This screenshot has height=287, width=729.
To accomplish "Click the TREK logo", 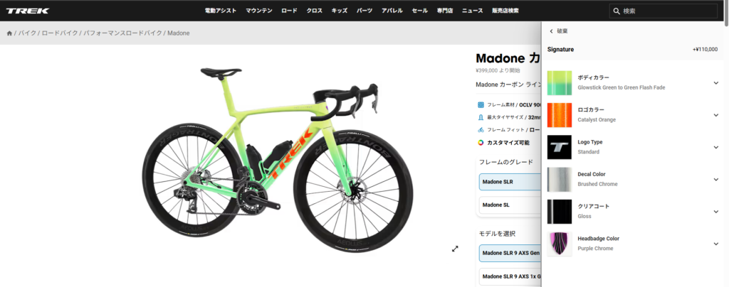I will click(28, 11).
